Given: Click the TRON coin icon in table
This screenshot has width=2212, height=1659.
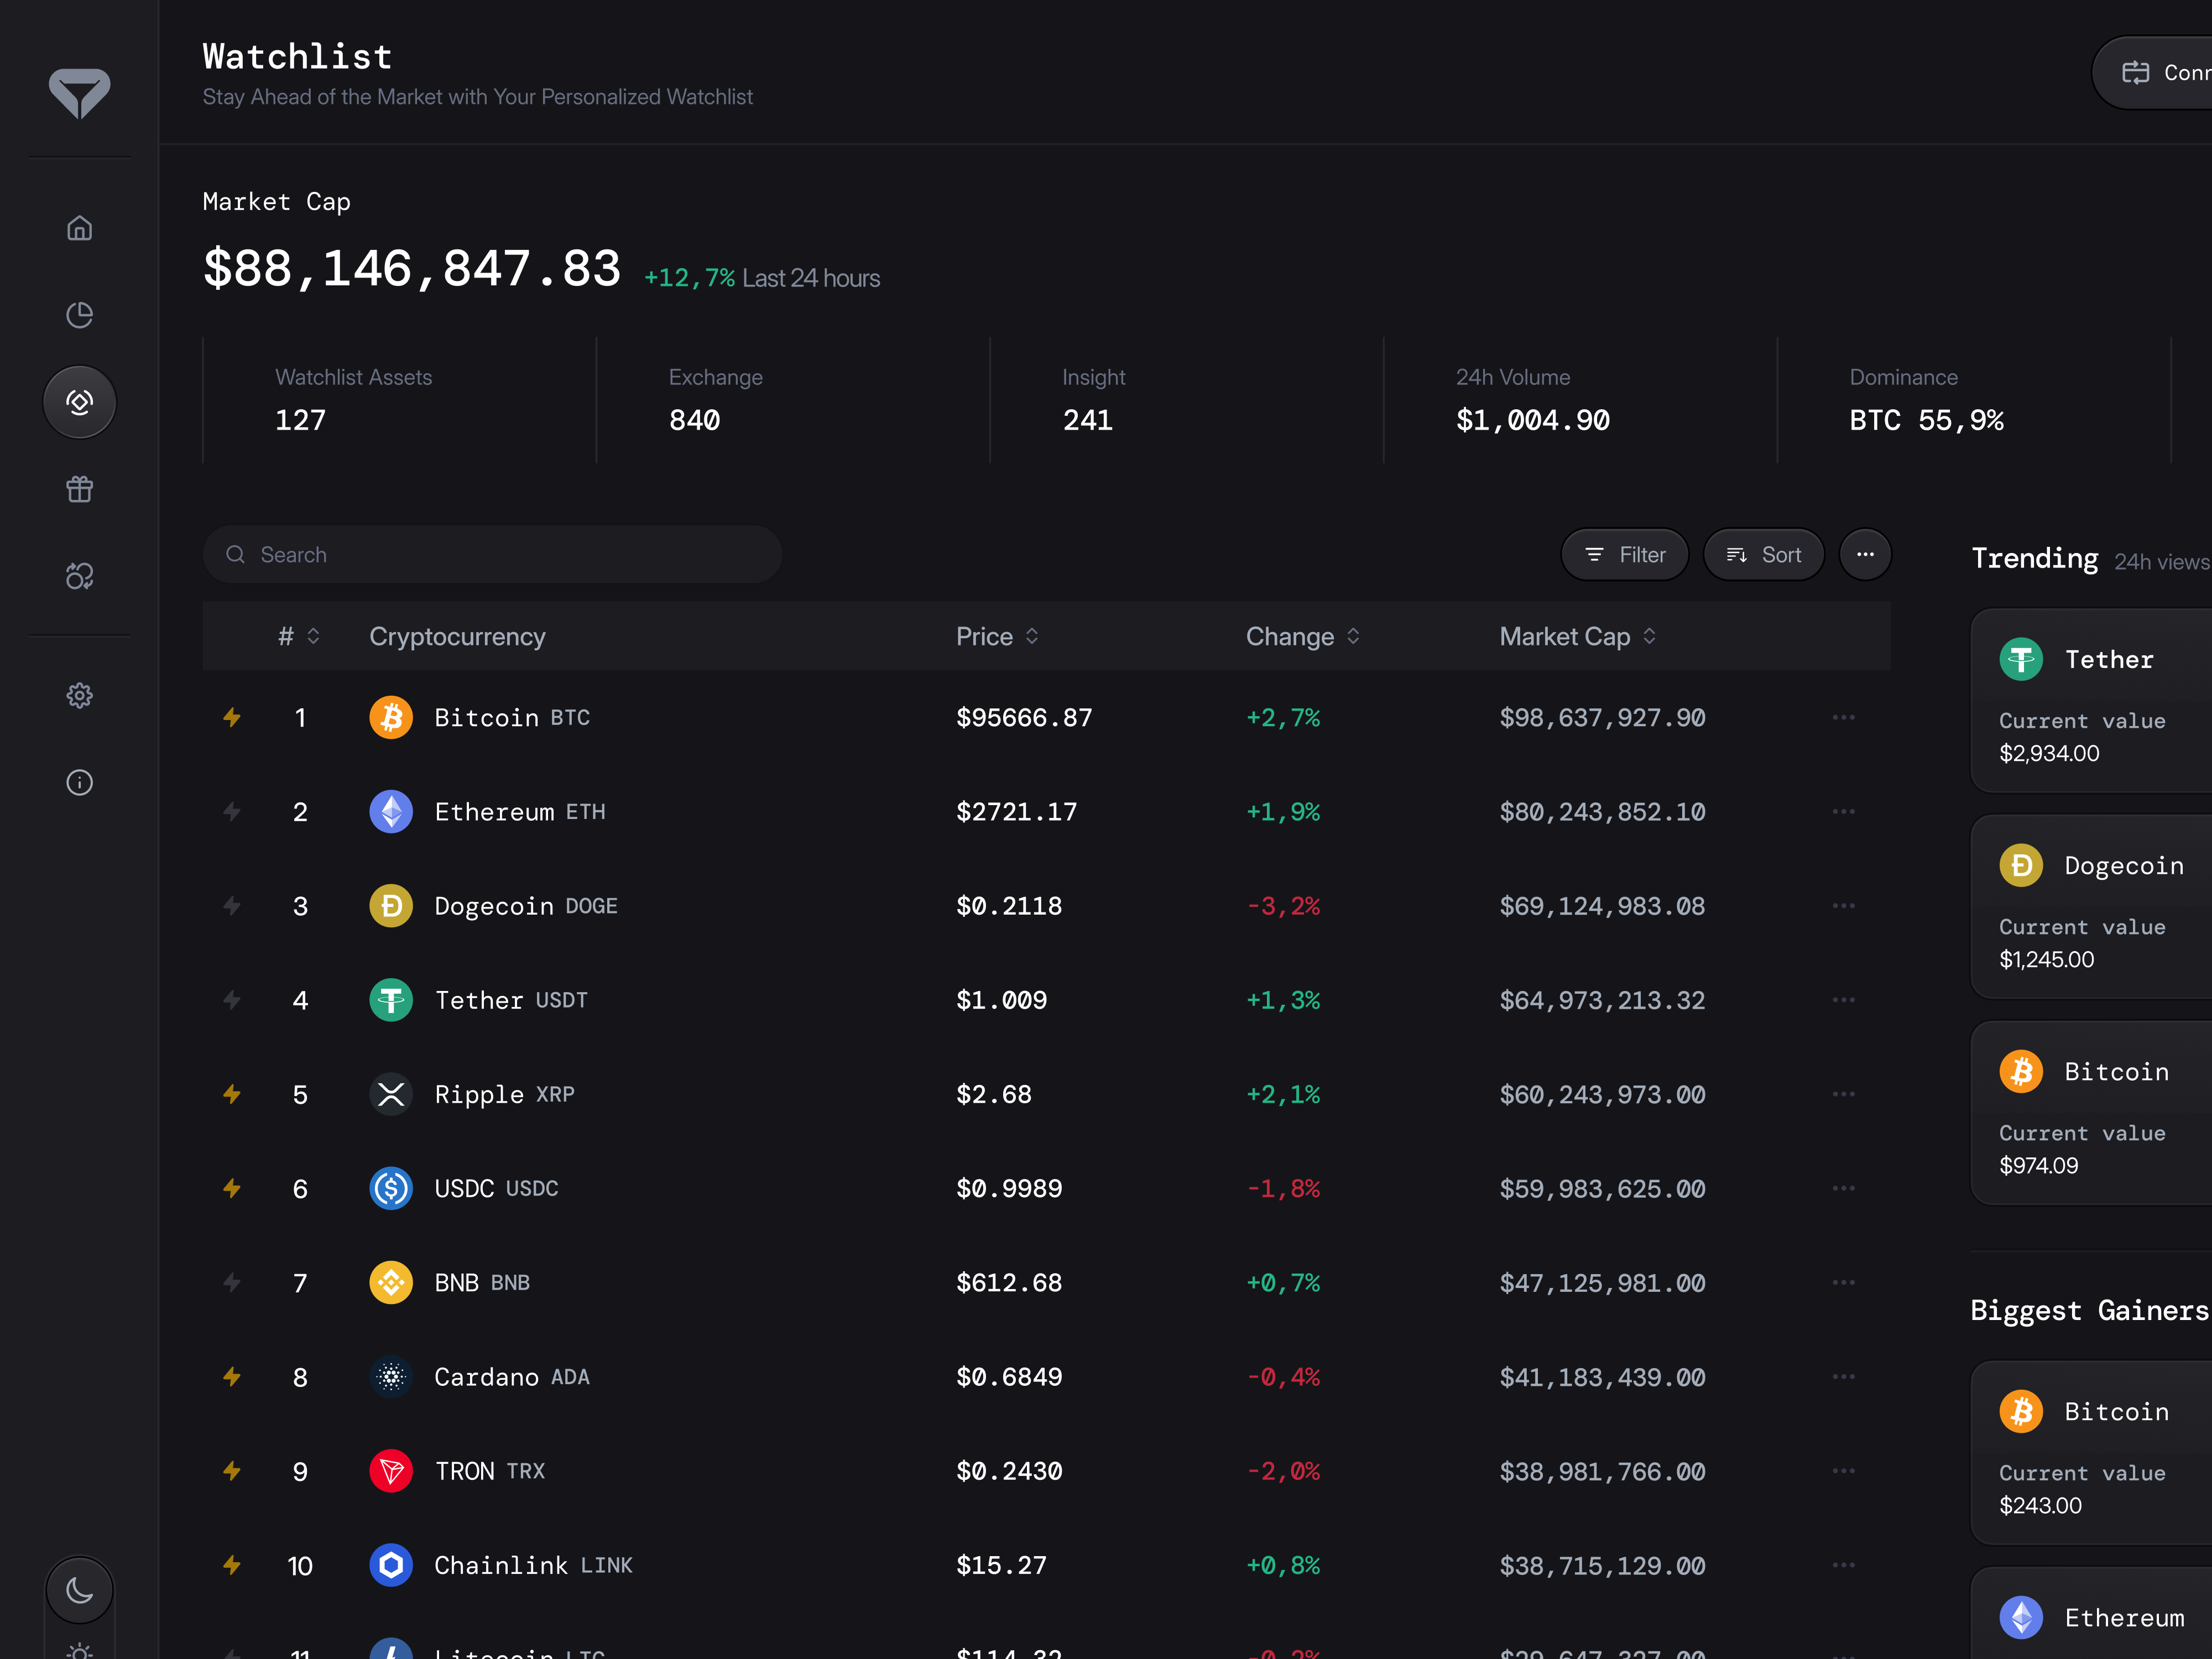Looking at the screenshot, I should point(391,1471).
